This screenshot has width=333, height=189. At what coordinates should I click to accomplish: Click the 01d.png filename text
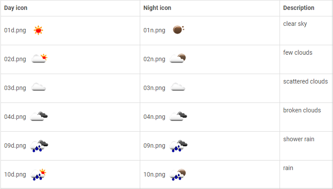click(x=15, y=30)
